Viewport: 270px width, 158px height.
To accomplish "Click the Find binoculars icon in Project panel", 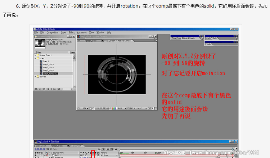I will pos(36,89).
